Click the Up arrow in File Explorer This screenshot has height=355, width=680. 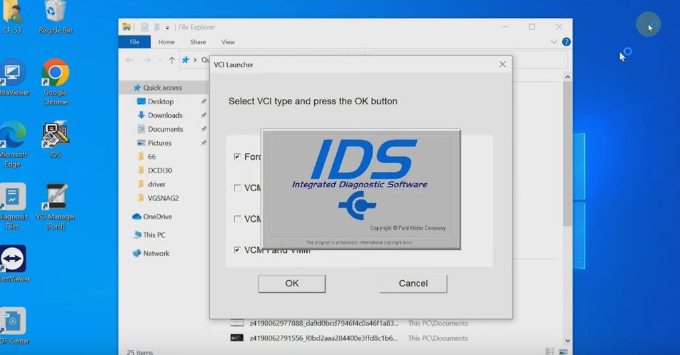(172, 60)
